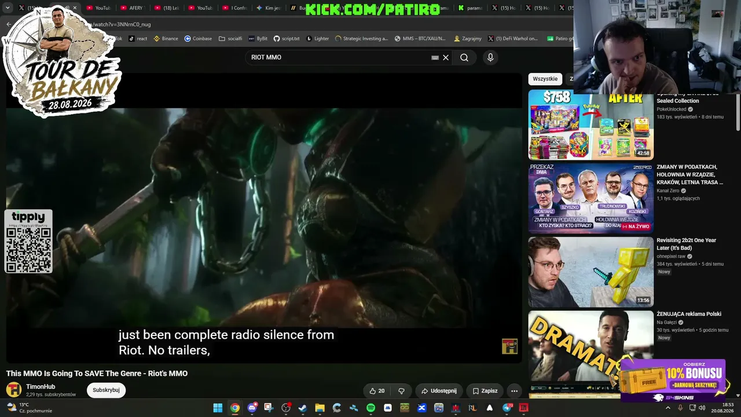741x417 pixels.
Task: Switch to the I Confro YouTube tab
Action: 234,8
